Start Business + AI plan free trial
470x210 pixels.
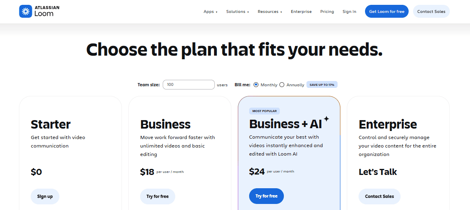click(266, 196)
